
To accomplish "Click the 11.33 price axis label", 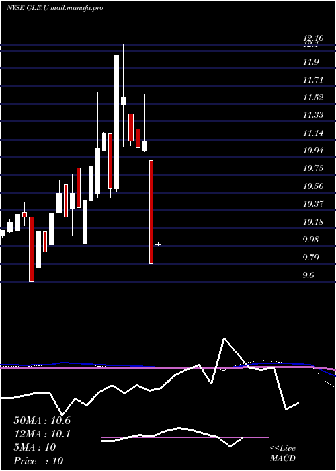I will [313, 115].
